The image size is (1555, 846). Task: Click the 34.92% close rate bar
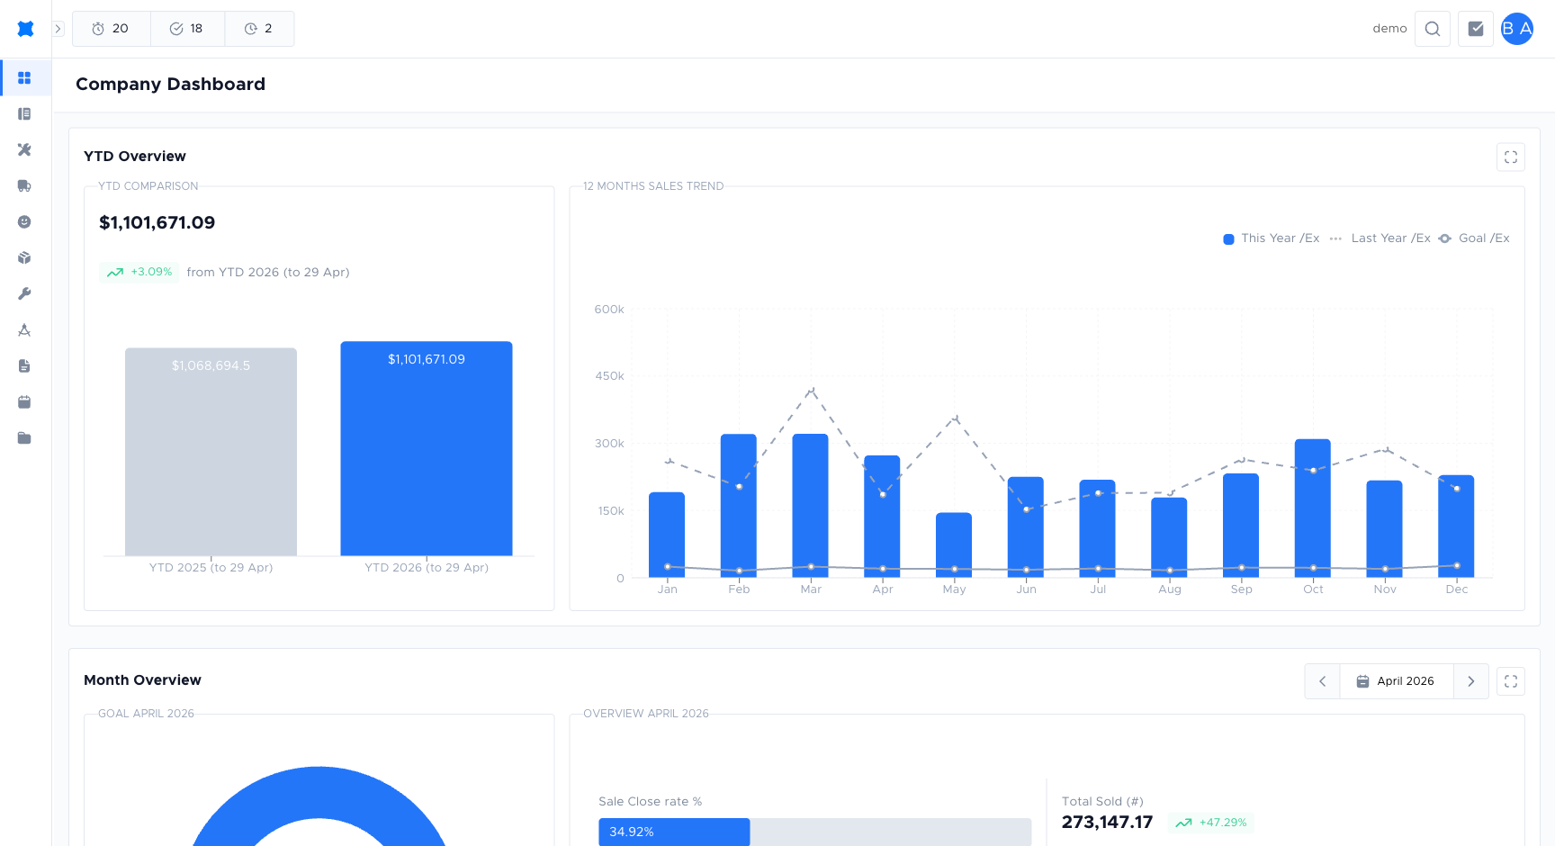pos(674,832)
